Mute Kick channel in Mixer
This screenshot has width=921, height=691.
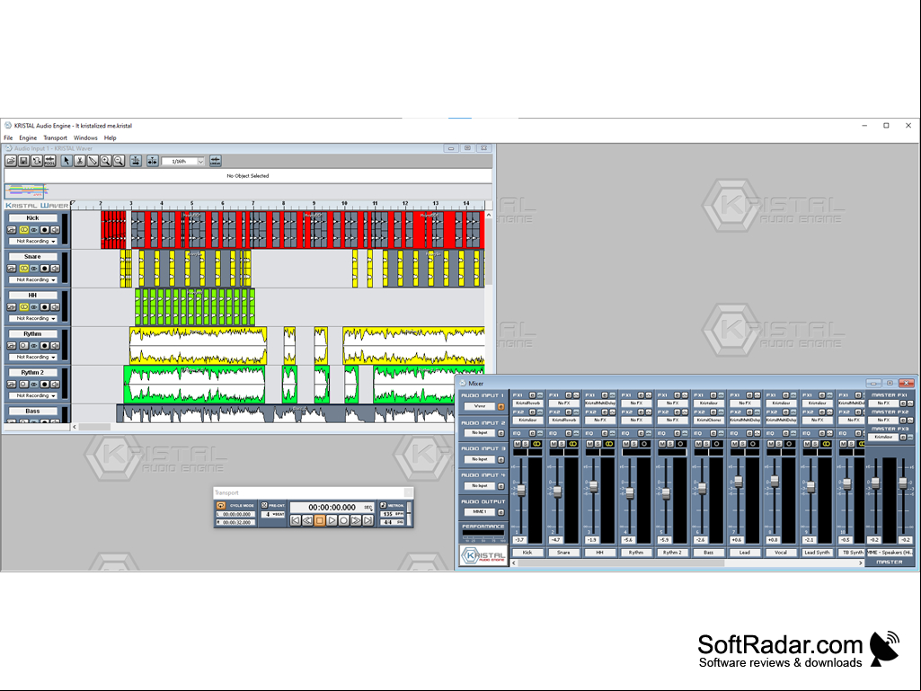pyautogui.click(x=517, y=444)
